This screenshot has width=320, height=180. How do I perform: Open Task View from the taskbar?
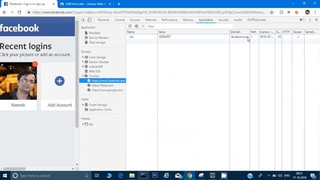point(97,175)
